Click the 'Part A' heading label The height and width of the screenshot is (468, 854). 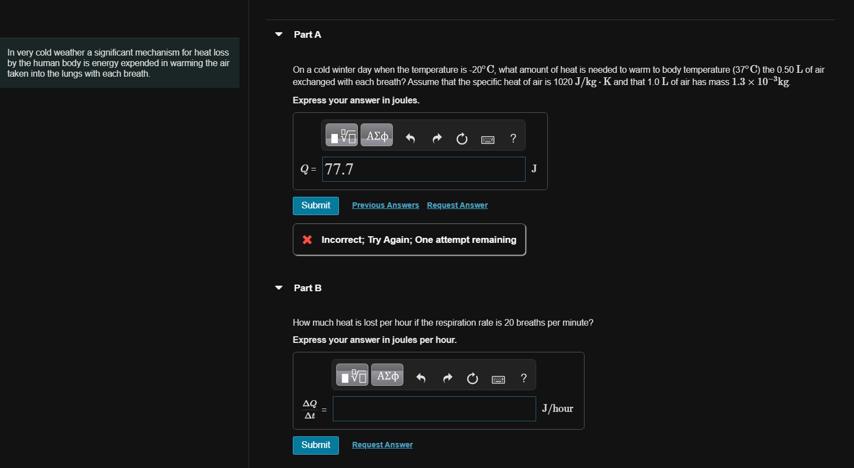coord(307,34)
